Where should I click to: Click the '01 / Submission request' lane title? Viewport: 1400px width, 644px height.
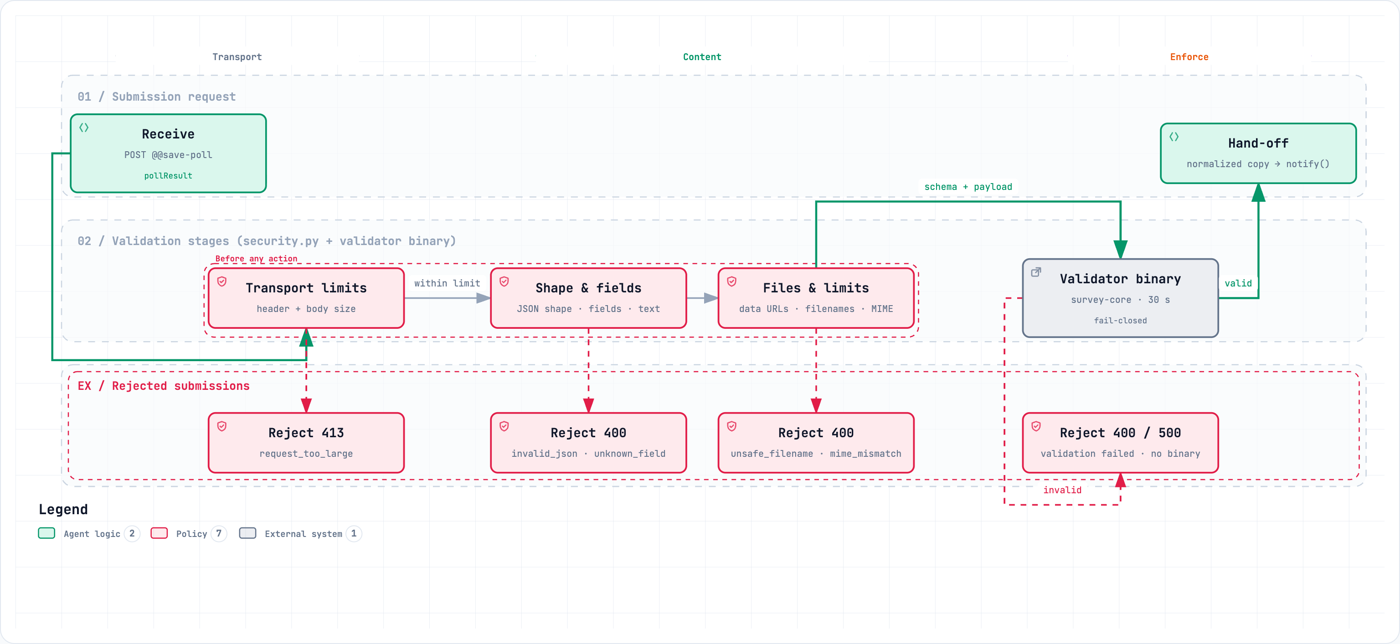point(156,97)
